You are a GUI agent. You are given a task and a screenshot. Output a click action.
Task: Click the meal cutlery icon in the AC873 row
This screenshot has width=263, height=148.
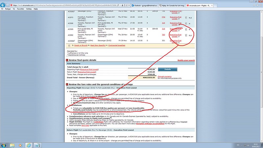pyautogui.click(x=186, y=18)
